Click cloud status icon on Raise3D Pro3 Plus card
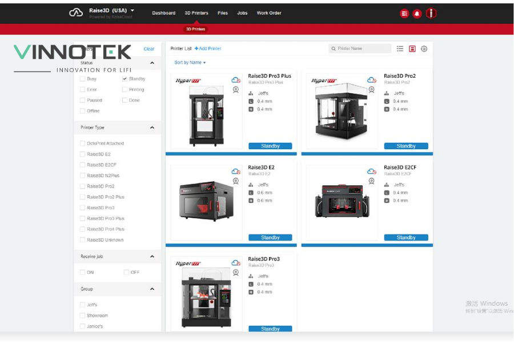This screenshot has width=514, height=343. tap(236, 80)
